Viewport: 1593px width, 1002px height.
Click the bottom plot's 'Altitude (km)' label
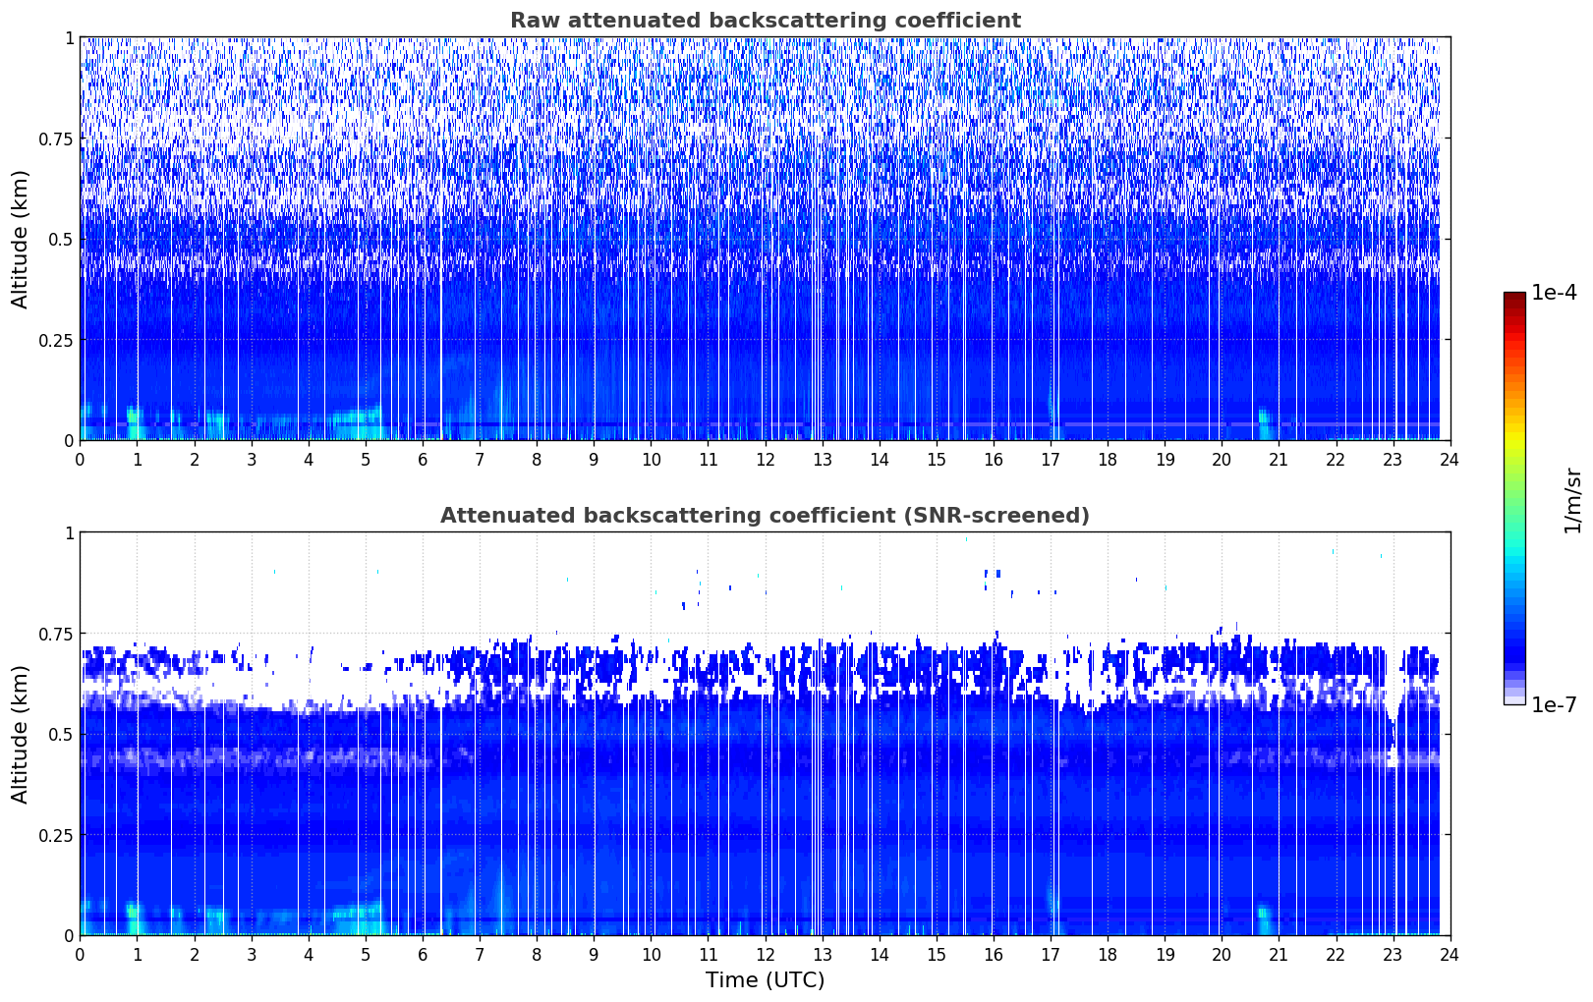pyautogui.click(x=21, y=734)
